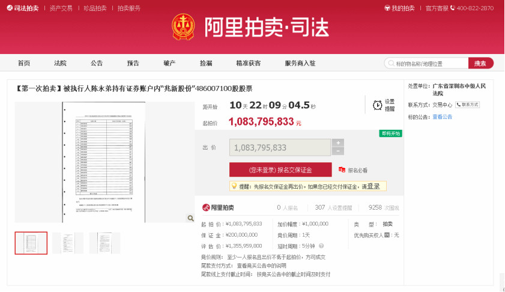Go to the 公告 navigation tab
Screen dimensions: 505x292
[x=97, y=63]
